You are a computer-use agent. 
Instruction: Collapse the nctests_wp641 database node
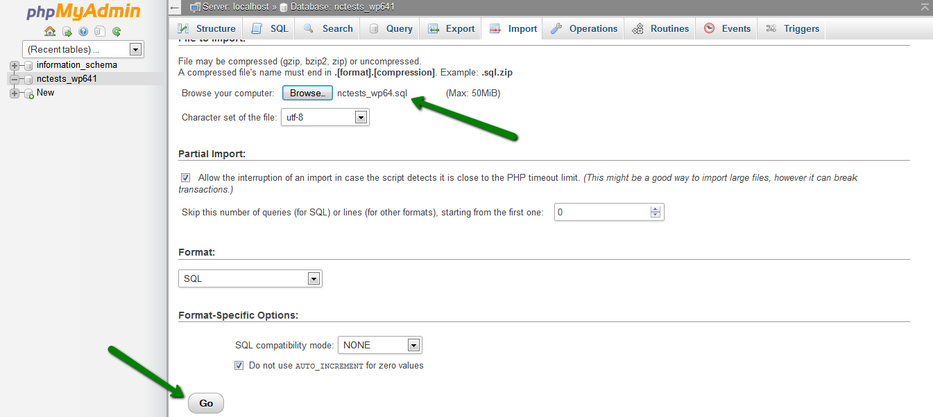[14, 79]
